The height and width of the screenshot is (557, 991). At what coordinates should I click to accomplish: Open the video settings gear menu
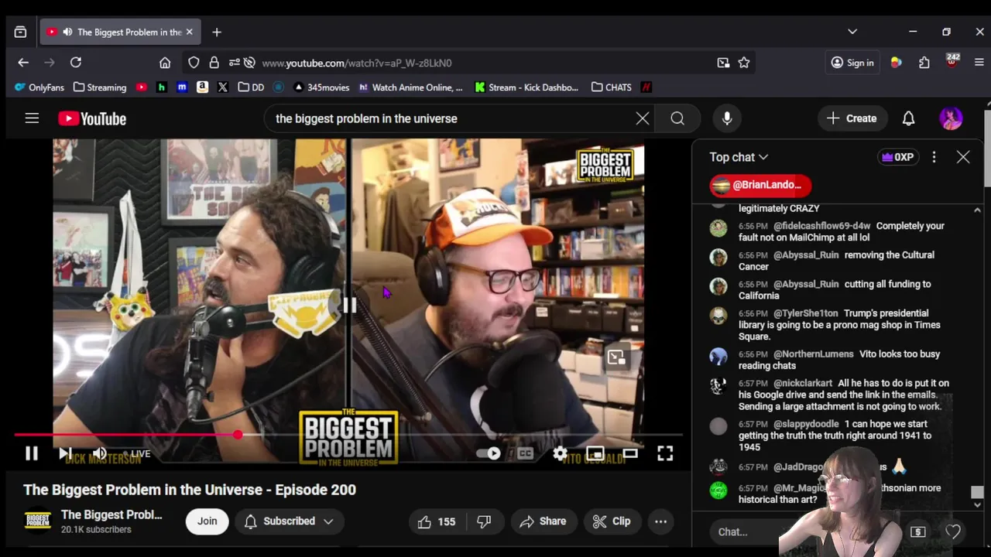(x=560, y=454)
